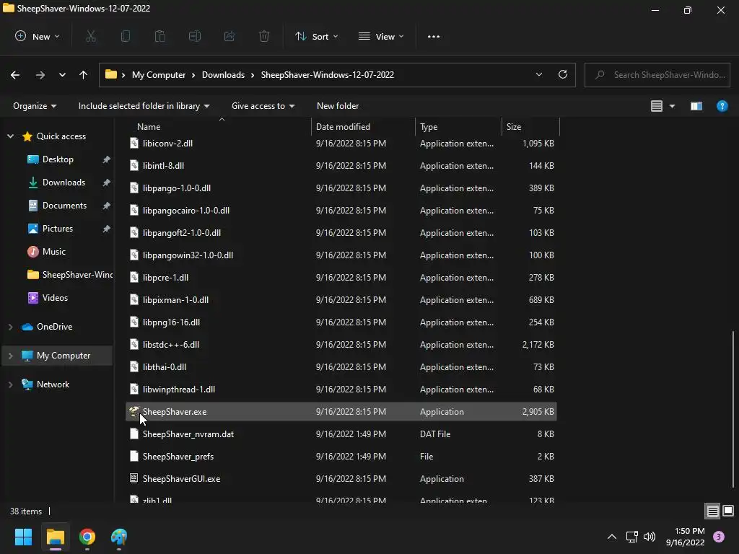
Task: Sort by the Name column header
Action: [219, 127]
